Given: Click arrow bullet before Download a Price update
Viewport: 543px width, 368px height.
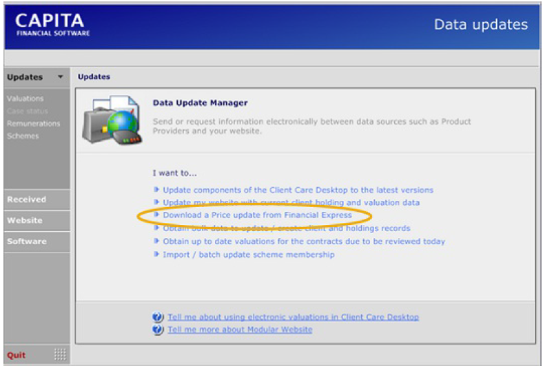Looking at the screenshot, I should click(x=156, y=215).
